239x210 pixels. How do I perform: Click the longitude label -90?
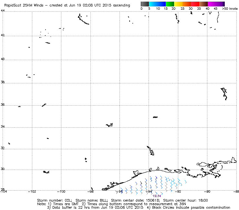(207, 192)
